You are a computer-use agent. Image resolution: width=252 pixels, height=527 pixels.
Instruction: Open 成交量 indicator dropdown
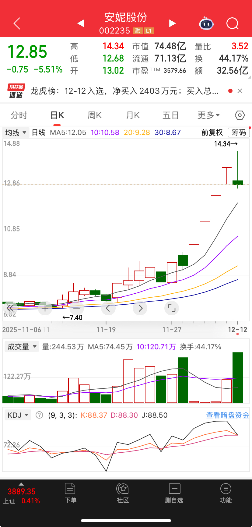pos(22,347)
